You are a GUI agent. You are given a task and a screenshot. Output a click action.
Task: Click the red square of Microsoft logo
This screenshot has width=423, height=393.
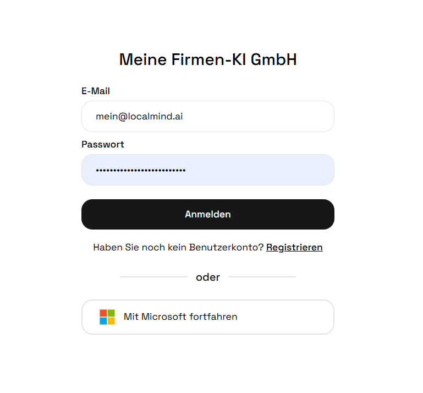103,313
